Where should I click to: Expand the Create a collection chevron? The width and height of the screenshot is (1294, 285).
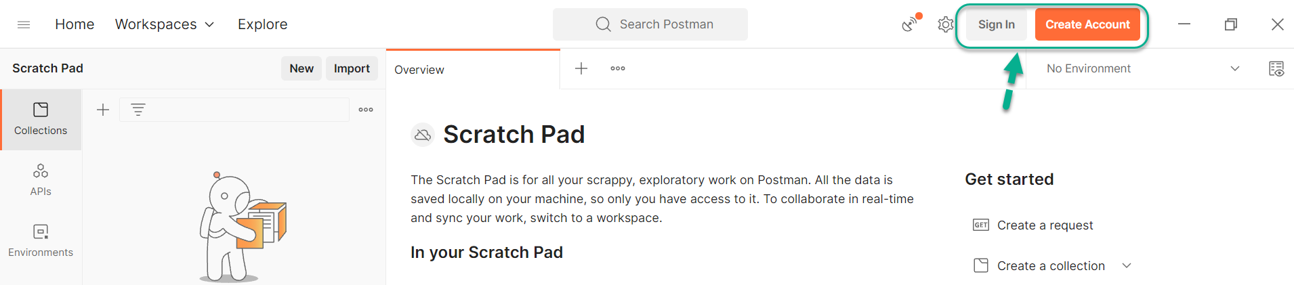pyautogui.click(x=1127, y=266)
